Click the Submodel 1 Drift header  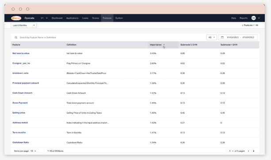pos(229,45)
